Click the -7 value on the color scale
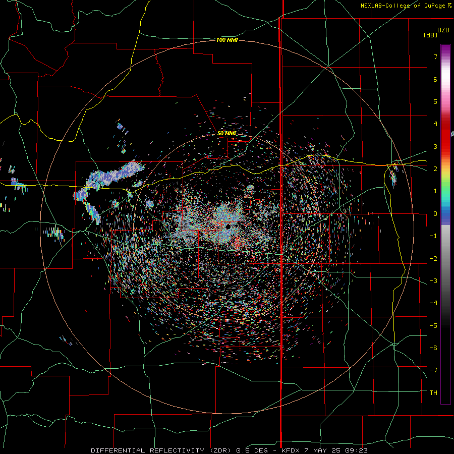This screenshot has height=454, width=454. tap(433, 370)
